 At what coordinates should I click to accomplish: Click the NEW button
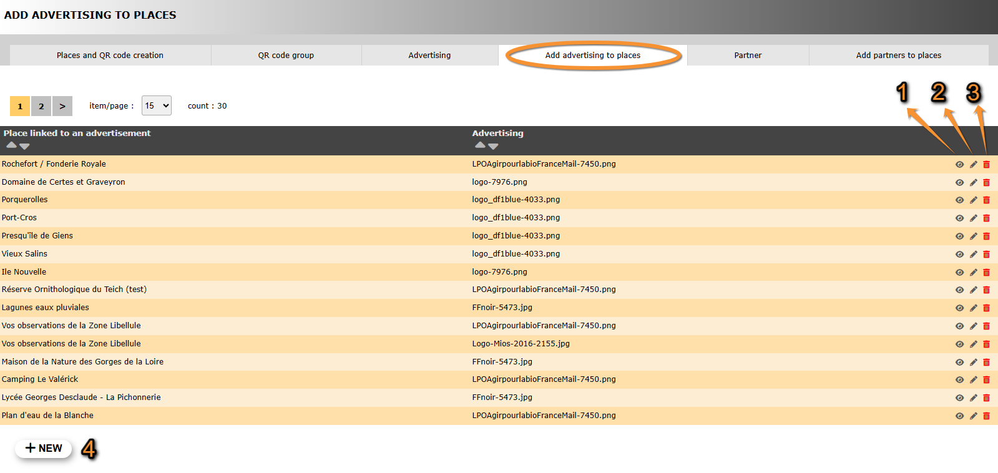pyautogui.click(x=44, y=448)
